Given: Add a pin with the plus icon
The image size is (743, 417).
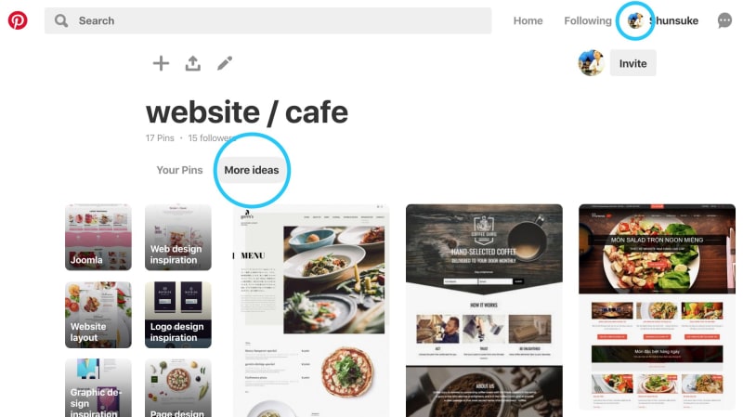Looking at the screenshot, I should click(x=161, y=63).
